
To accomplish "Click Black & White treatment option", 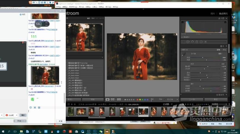I will pos(224,50).
